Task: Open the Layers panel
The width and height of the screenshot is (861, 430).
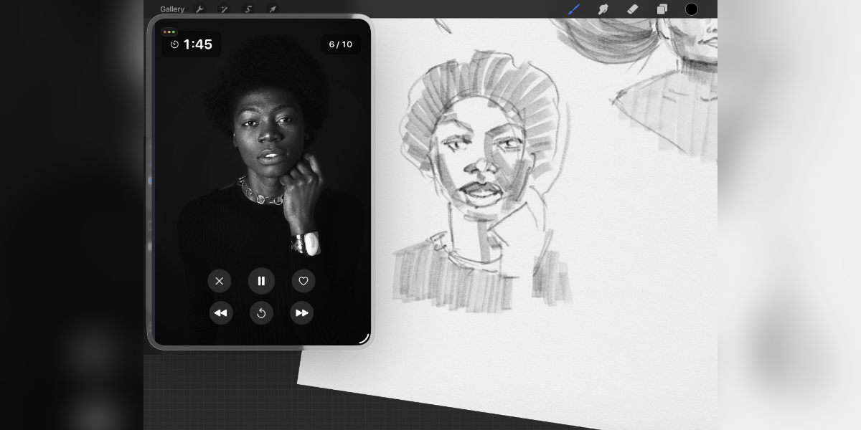Action: coord(662,9)
